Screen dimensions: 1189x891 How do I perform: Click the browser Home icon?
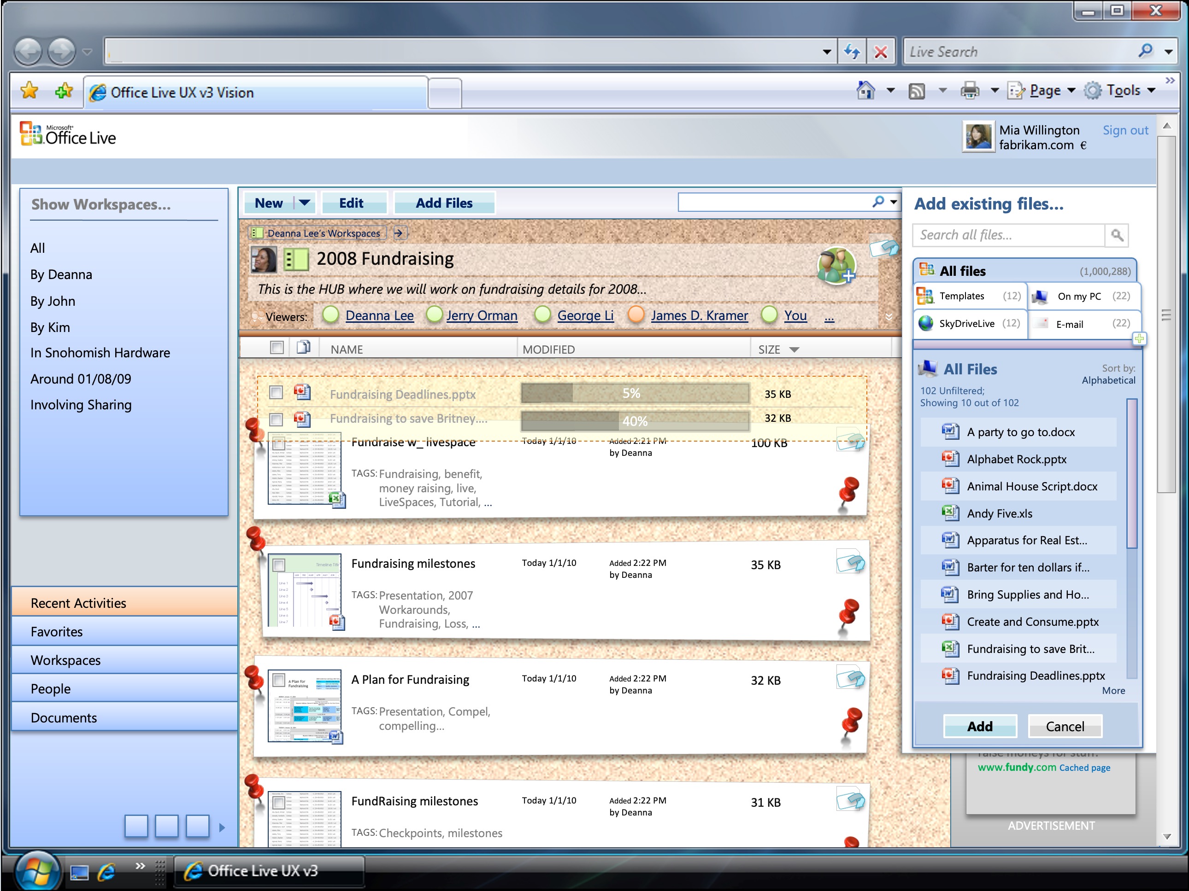click(865, 90)
